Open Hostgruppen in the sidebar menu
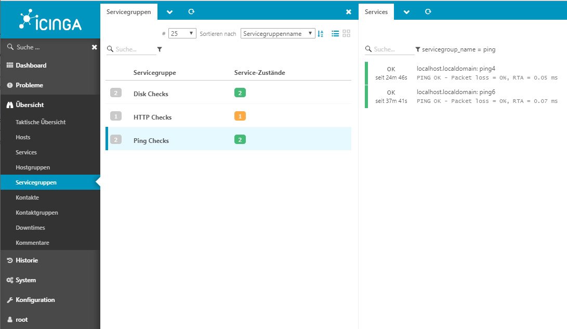 32,167
